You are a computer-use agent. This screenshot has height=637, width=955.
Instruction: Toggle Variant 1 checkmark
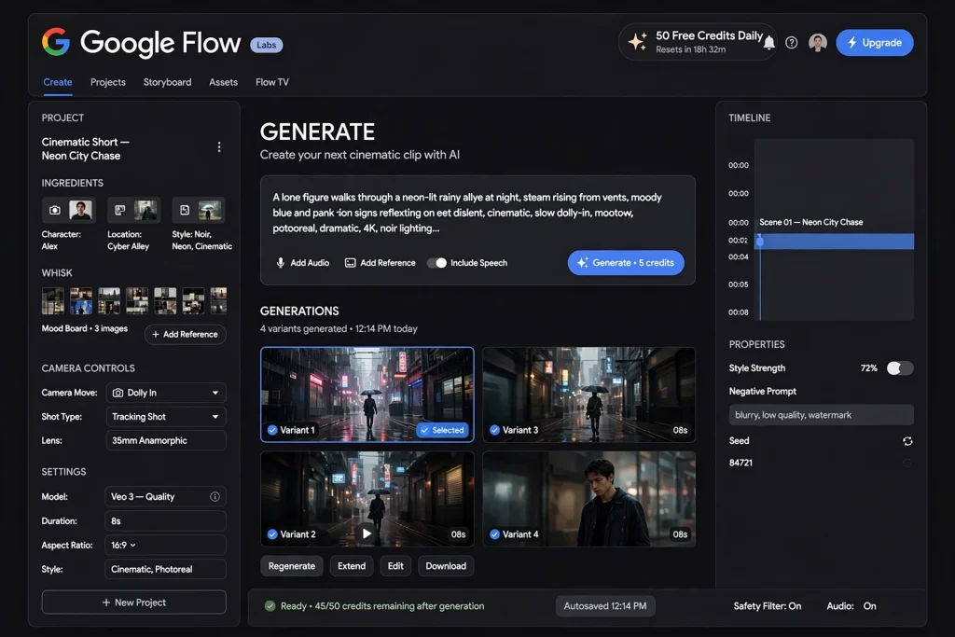[x=272, y=430]
